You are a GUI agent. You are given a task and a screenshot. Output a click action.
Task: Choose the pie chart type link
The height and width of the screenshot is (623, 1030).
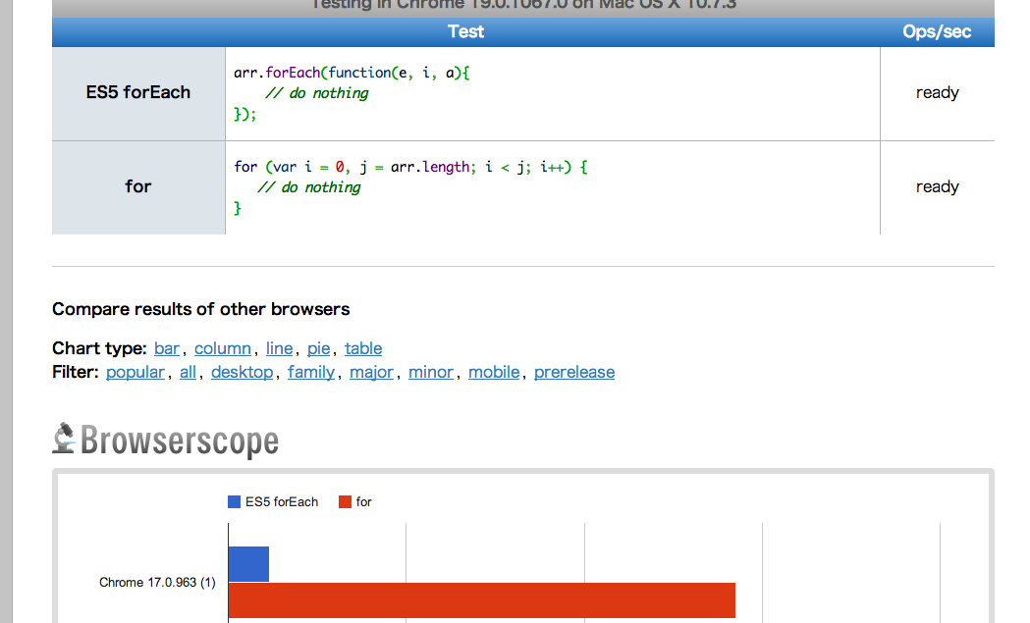318,348
